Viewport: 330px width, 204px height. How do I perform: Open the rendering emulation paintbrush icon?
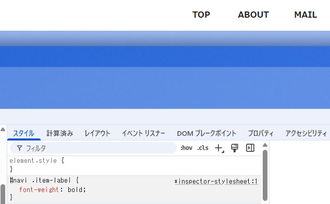coord(235,148)
